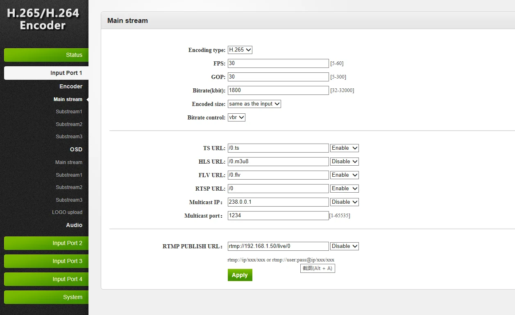
Task: Click the GOP input field
Action: coord(278,77)
